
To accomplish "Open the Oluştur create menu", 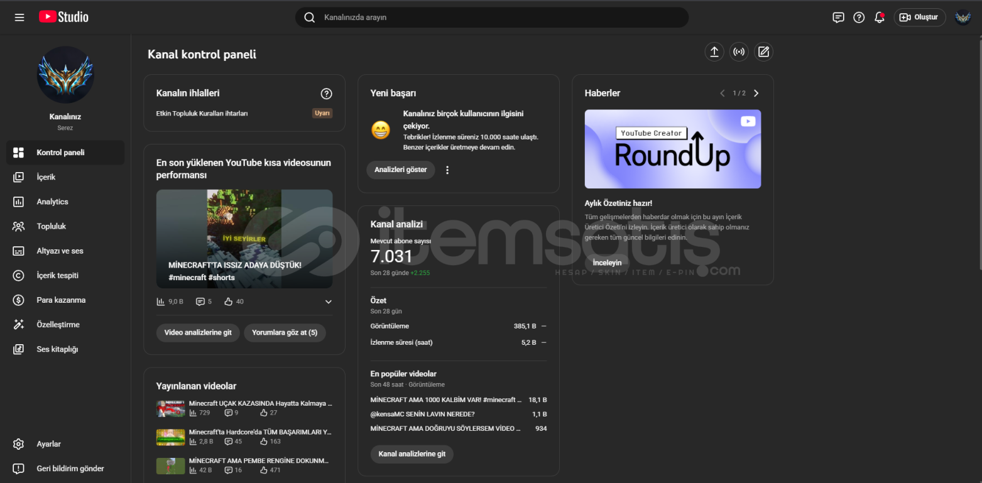I will (919, 18).
